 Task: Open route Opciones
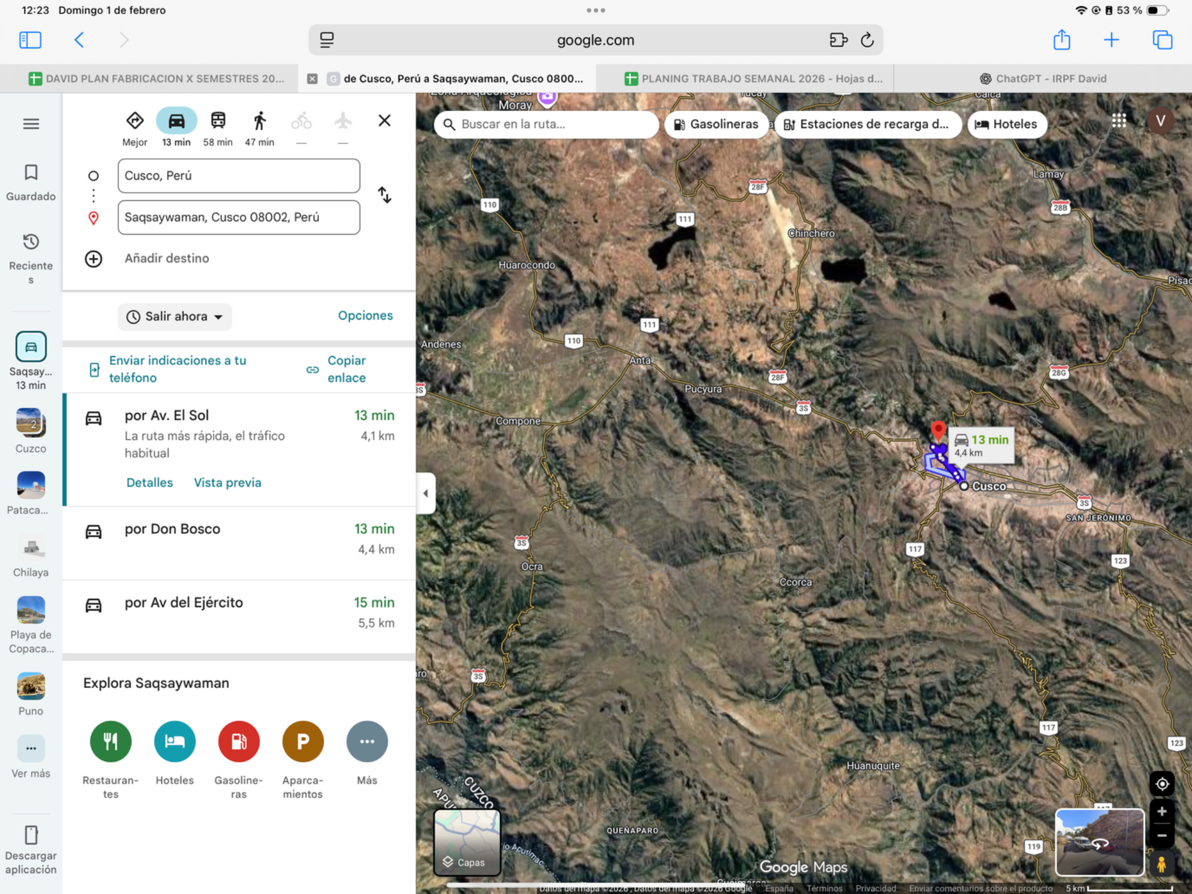point(365,315)
